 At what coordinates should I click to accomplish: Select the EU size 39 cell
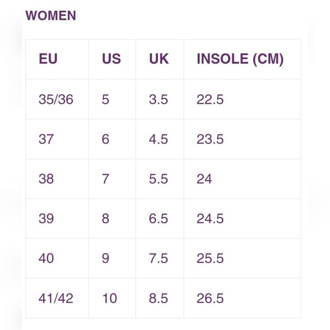46,219
